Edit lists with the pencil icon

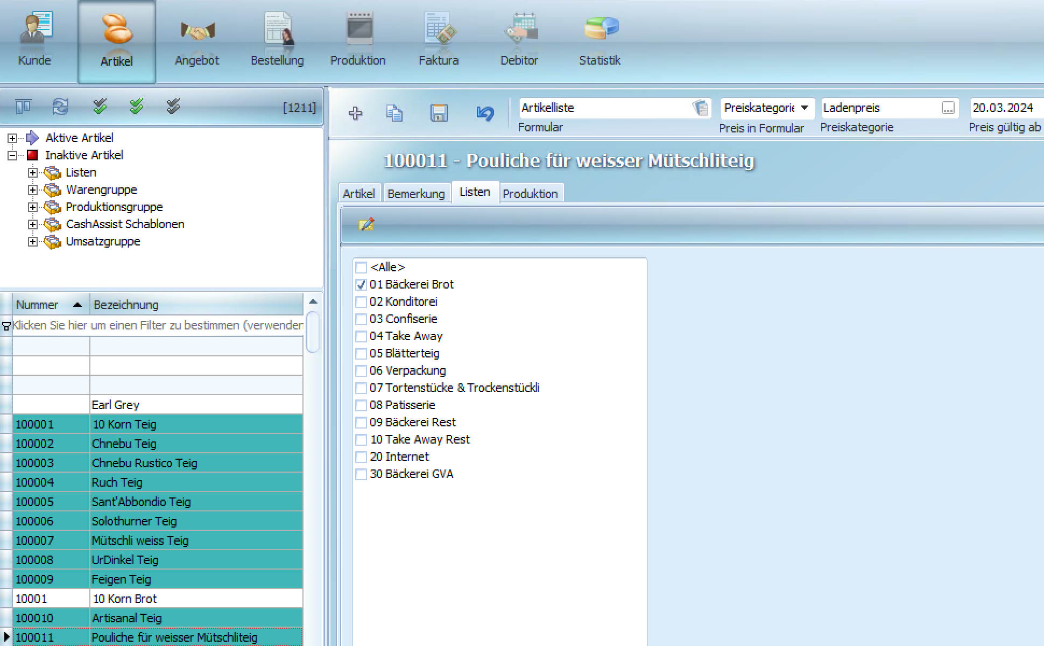(x=366, y=224)
